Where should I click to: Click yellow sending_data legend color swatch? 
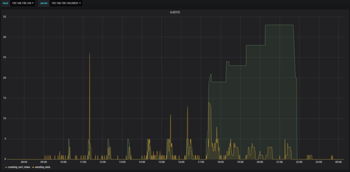click(x=33, y=167)
